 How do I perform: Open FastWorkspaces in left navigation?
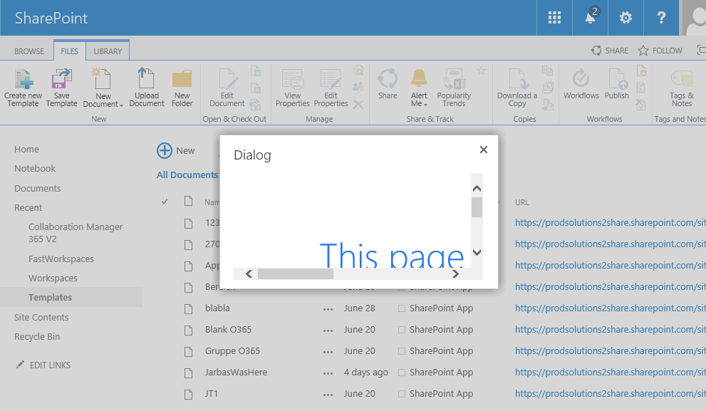pos(61,259)
